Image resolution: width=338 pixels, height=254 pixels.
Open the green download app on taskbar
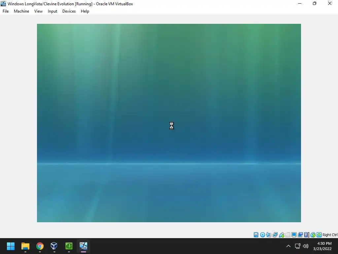(x=69, y=246)
